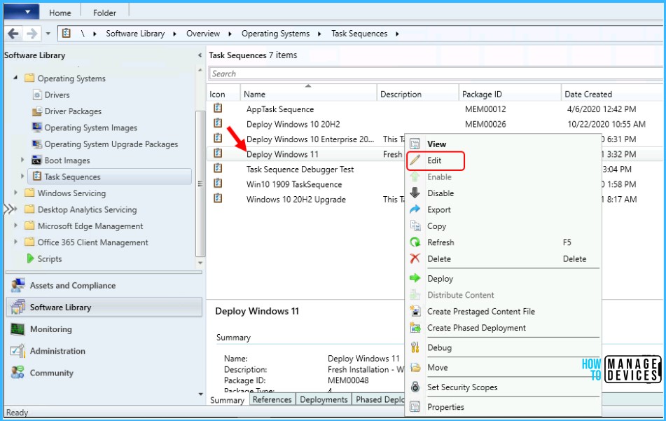Collapse the Operating Systems tree node
Screen dimensions: 666x421
click(15, 78)
